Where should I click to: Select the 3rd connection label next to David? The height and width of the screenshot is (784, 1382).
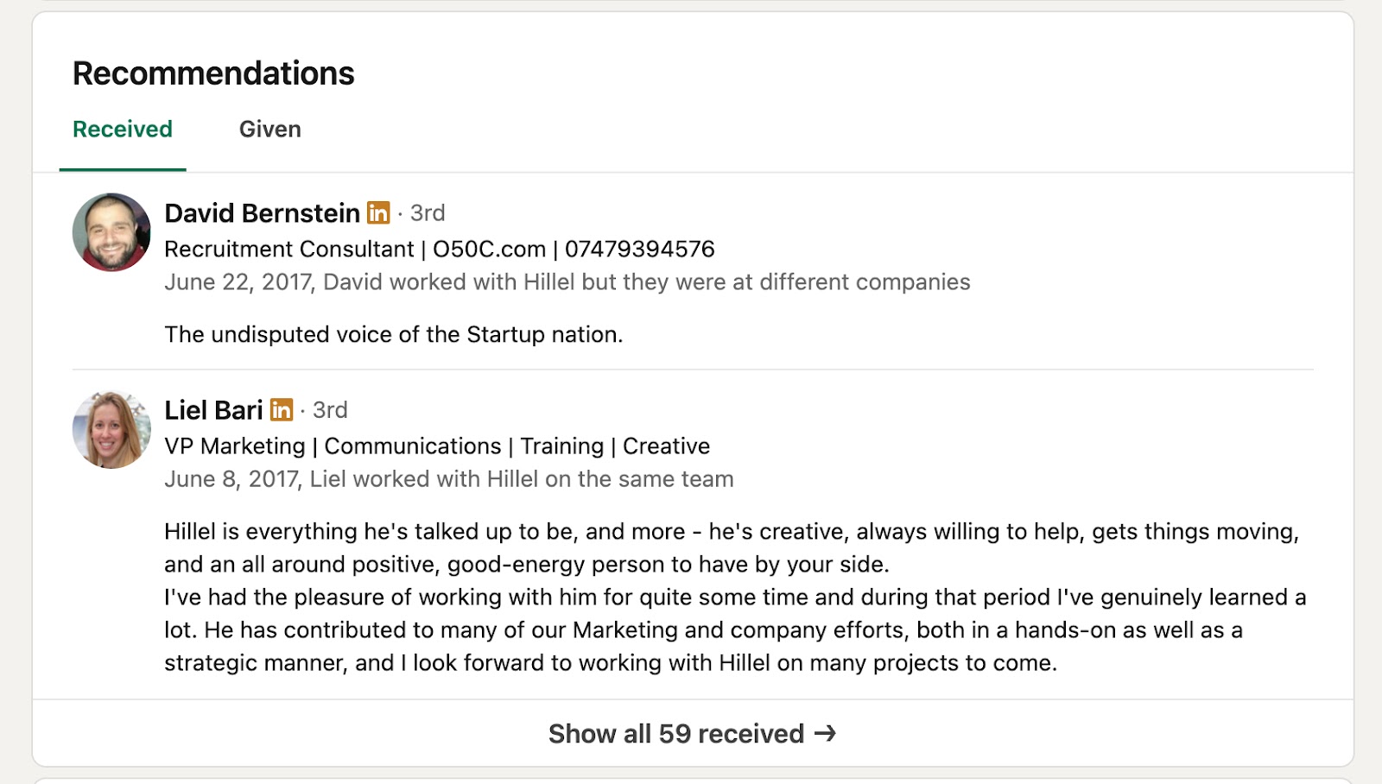(426, 213)
